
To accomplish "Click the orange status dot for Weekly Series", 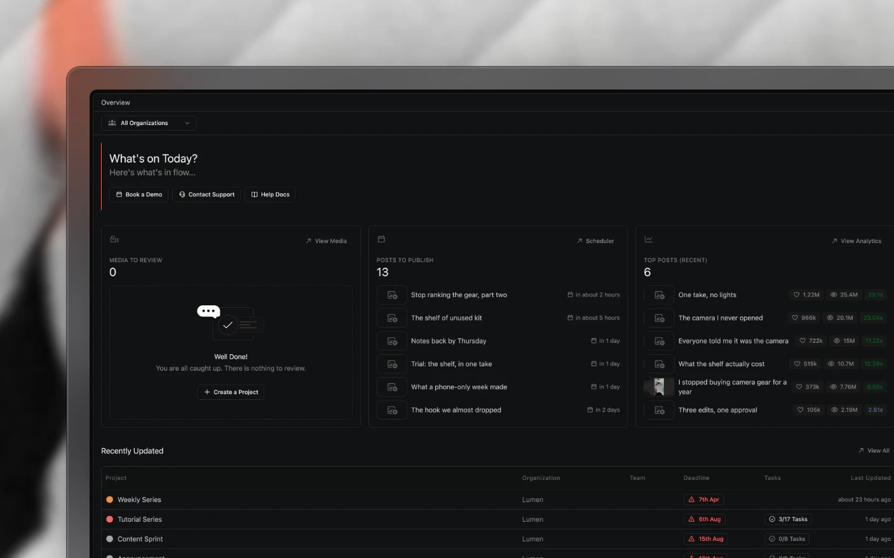I will (x=110, y=500).
